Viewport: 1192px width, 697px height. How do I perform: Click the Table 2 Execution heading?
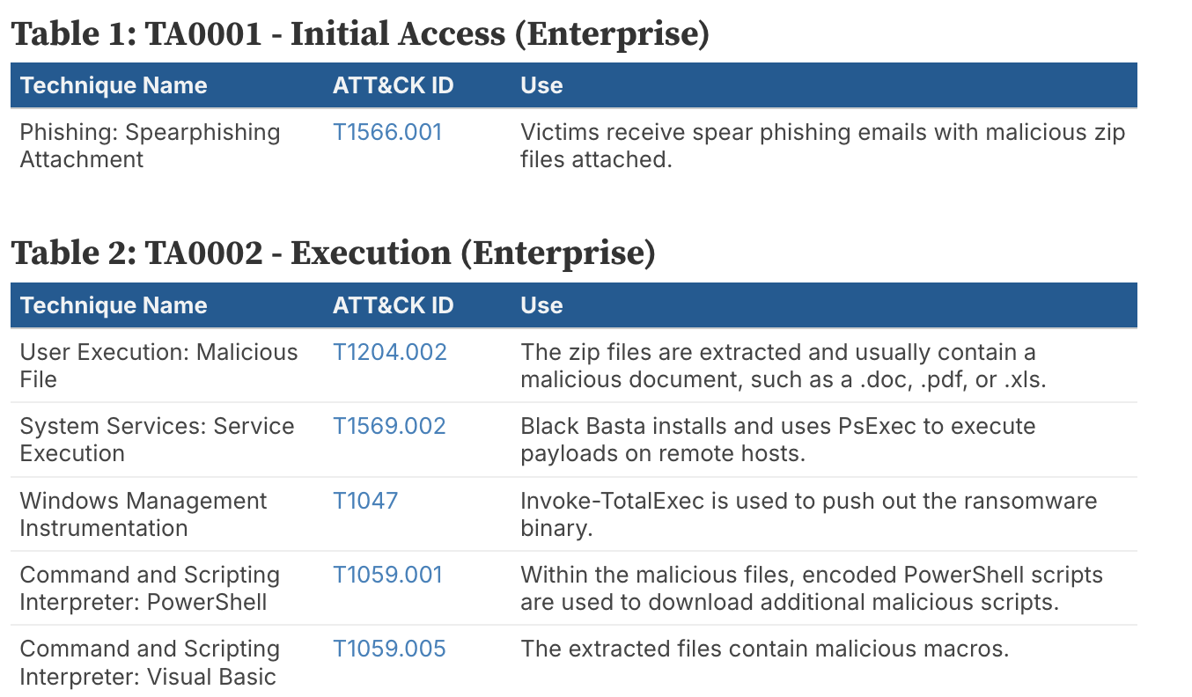coord(334,253)
